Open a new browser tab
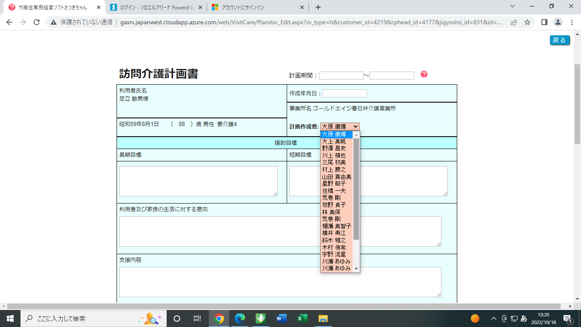 (318, 7)
